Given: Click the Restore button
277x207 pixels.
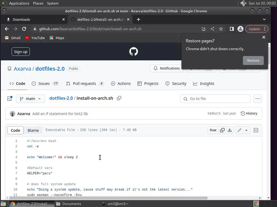Looking at the screenshot, I should (253, 61).
